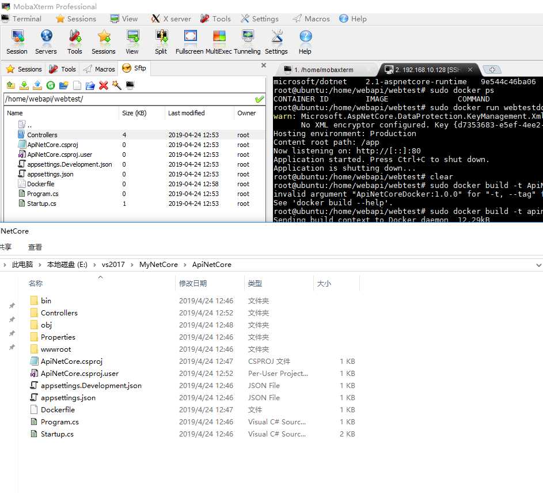Refresh the SFTP folder listing
Image resolution: width=543 pixels, height=493 pixels.
click(51, 85)
